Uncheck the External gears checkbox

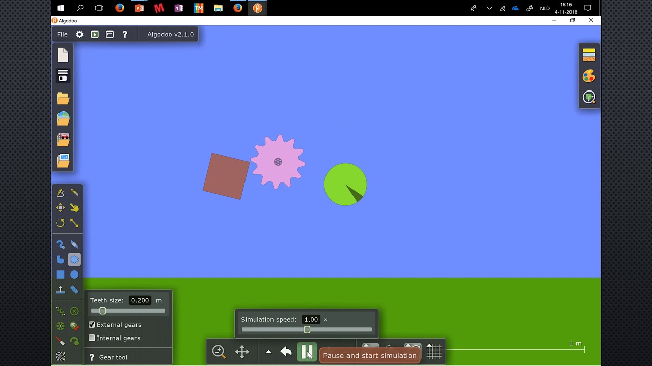pyautogui.click(x=92, y=325)
